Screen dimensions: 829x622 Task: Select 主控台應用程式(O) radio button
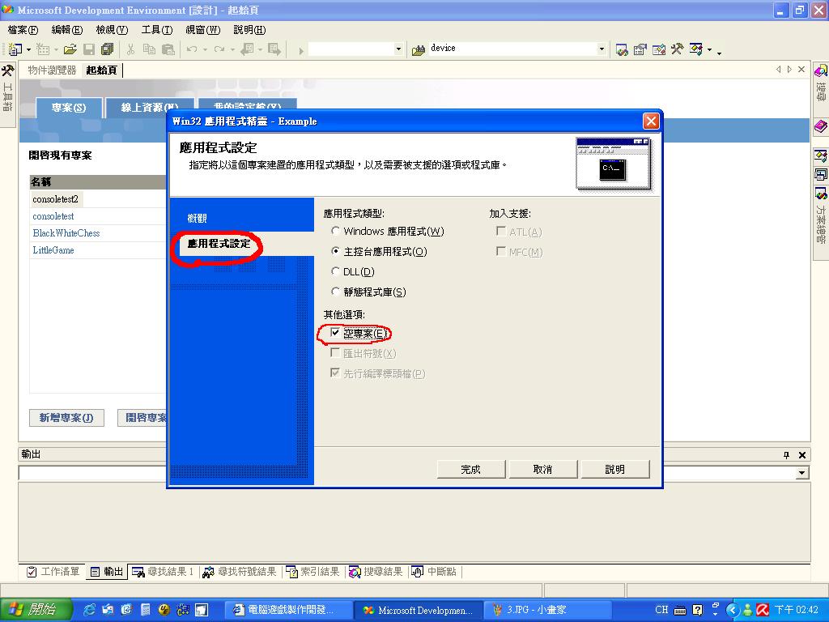[x=335, y=251]
